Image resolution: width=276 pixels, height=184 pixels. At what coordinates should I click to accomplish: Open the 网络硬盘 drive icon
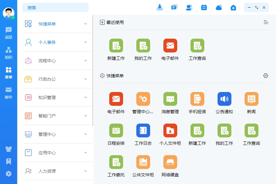click(x=170, y=162)
